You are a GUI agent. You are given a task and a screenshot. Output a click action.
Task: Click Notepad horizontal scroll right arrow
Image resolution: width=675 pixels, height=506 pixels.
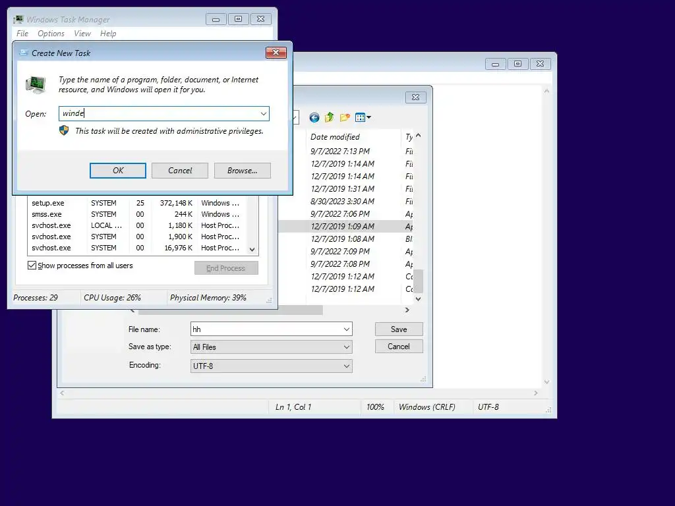pyautogui.click(x=535, y=393)
